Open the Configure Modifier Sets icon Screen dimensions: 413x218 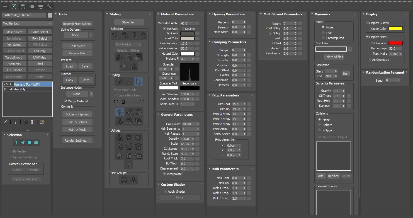pyautogui.click(x=42, y=122)
